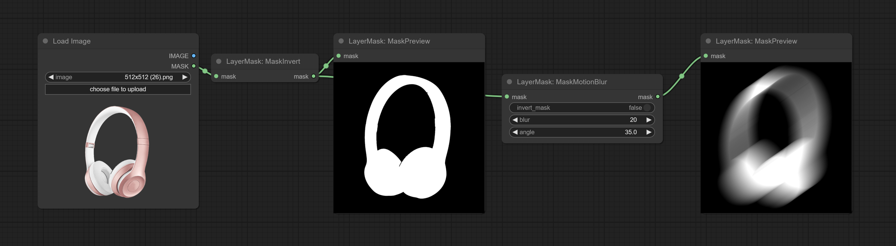
Task: Collapse the MaskMotionBlur node dot
Action: point(509,82)
